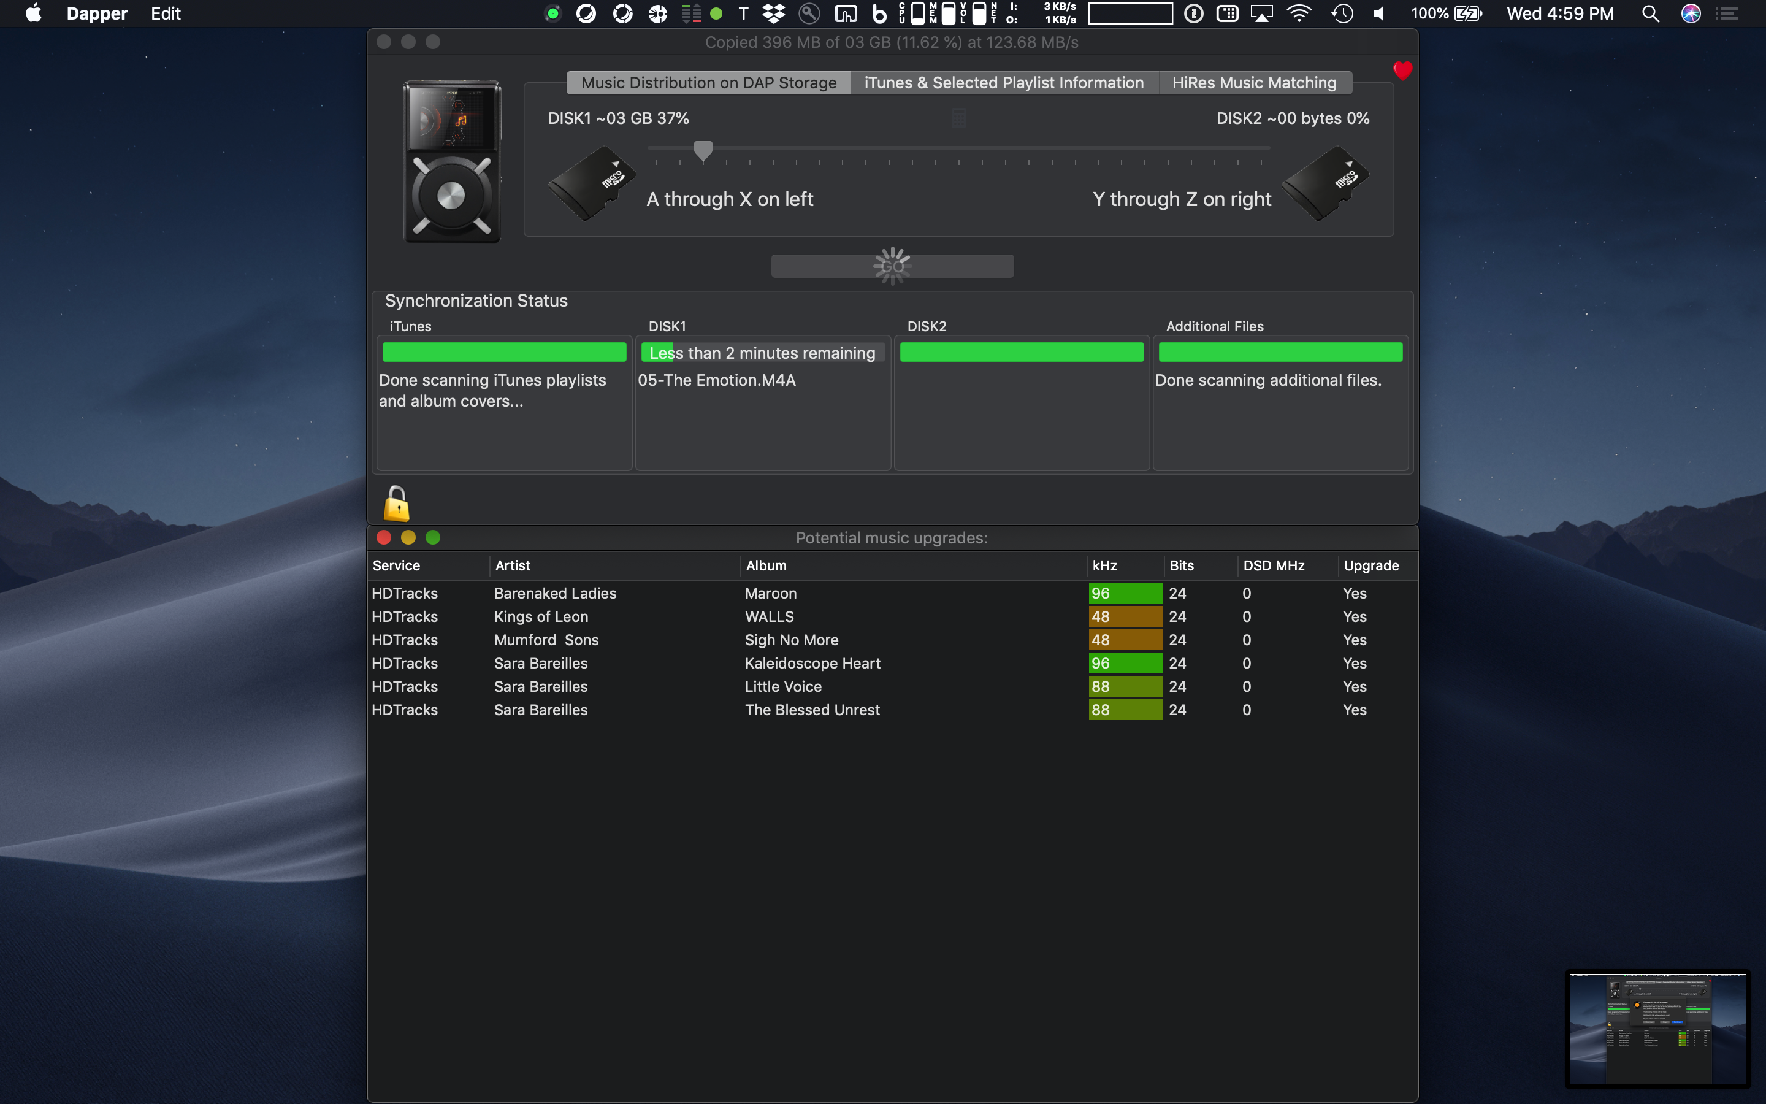1766x1104 pixels.
Task: Minimize the Potential music upgrades window
Action: pyautogui.click(x=408, y=537)
